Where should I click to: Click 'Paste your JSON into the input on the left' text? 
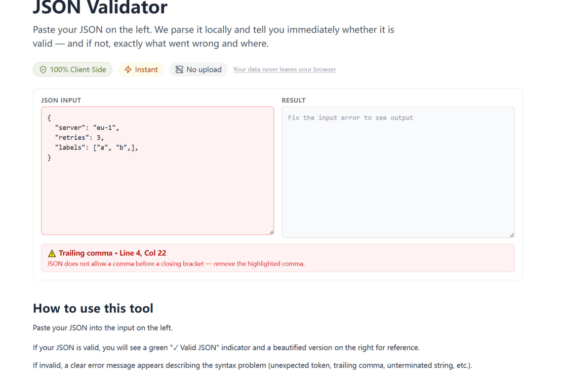click(x=103, y=328)
